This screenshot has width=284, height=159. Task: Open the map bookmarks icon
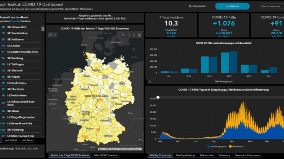point(129,35)
